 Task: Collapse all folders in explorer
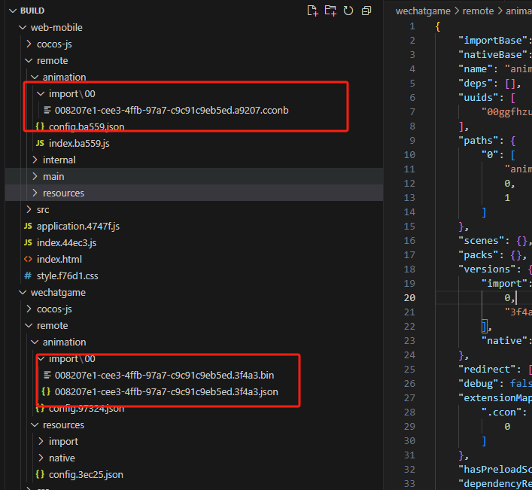coord(366,11)
